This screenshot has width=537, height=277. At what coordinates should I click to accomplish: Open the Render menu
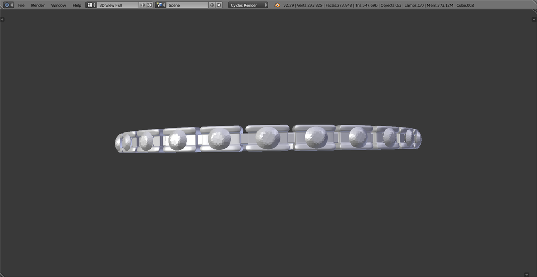pyautogui.click(x=38, y=5)
